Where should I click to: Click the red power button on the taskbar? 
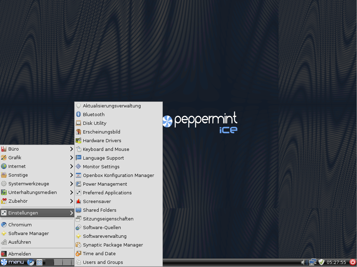point(352,262)
